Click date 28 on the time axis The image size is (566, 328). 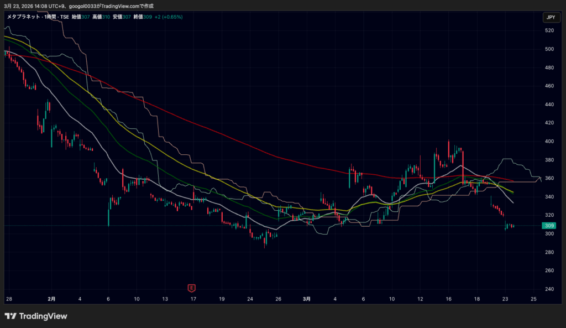(x=8, y=299)
